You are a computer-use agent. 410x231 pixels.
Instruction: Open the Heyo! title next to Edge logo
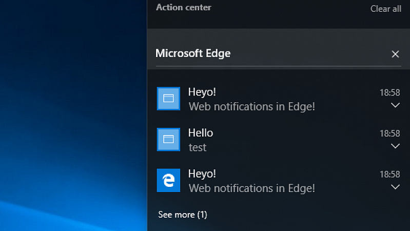coord(202,174)
